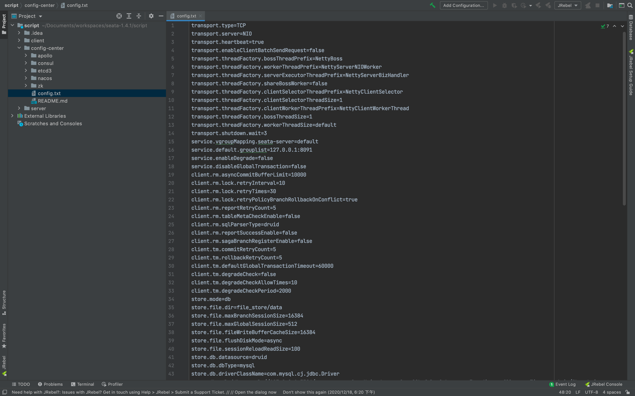Collapse the config-center folder
Viewport: 635px width, 396px height.
[19, 48]
